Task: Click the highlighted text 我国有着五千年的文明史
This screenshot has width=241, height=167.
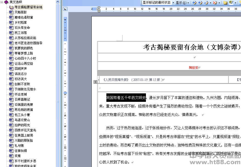Action: tap(126, 98)
